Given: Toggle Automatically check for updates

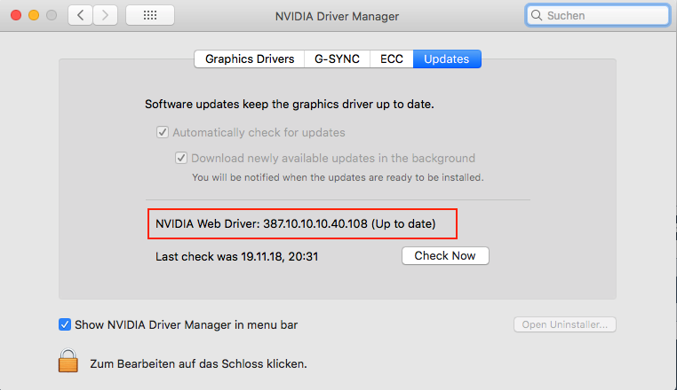Looking at the screenshot, I should pyautogui.click(x=163, y=132).
